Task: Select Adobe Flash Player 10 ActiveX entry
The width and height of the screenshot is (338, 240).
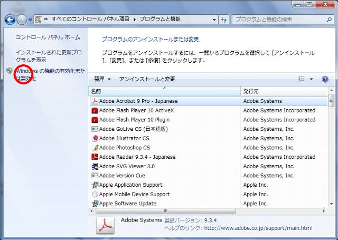Action: 136,110
